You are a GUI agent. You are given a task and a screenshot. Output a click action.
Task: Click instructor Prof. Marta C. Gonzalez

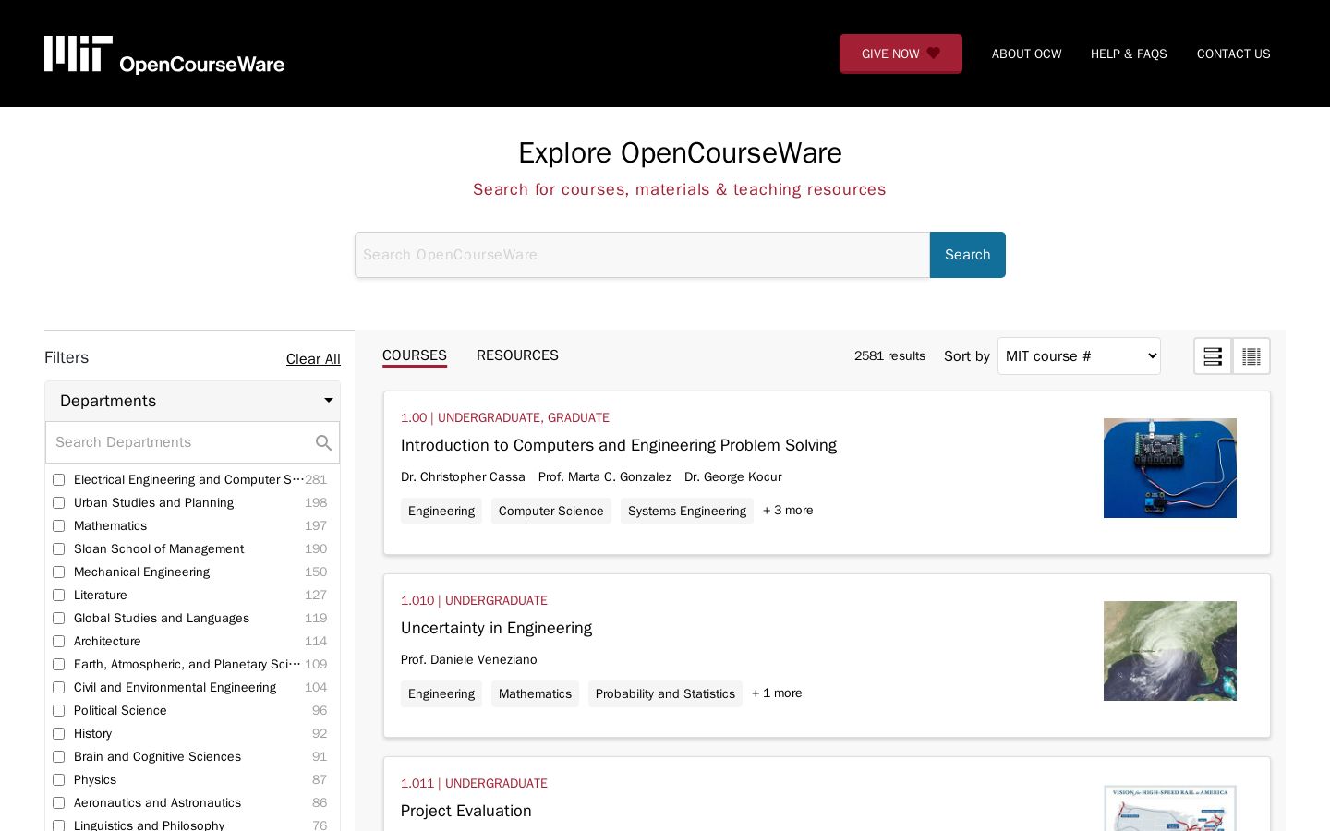click(x=605, y=476)
